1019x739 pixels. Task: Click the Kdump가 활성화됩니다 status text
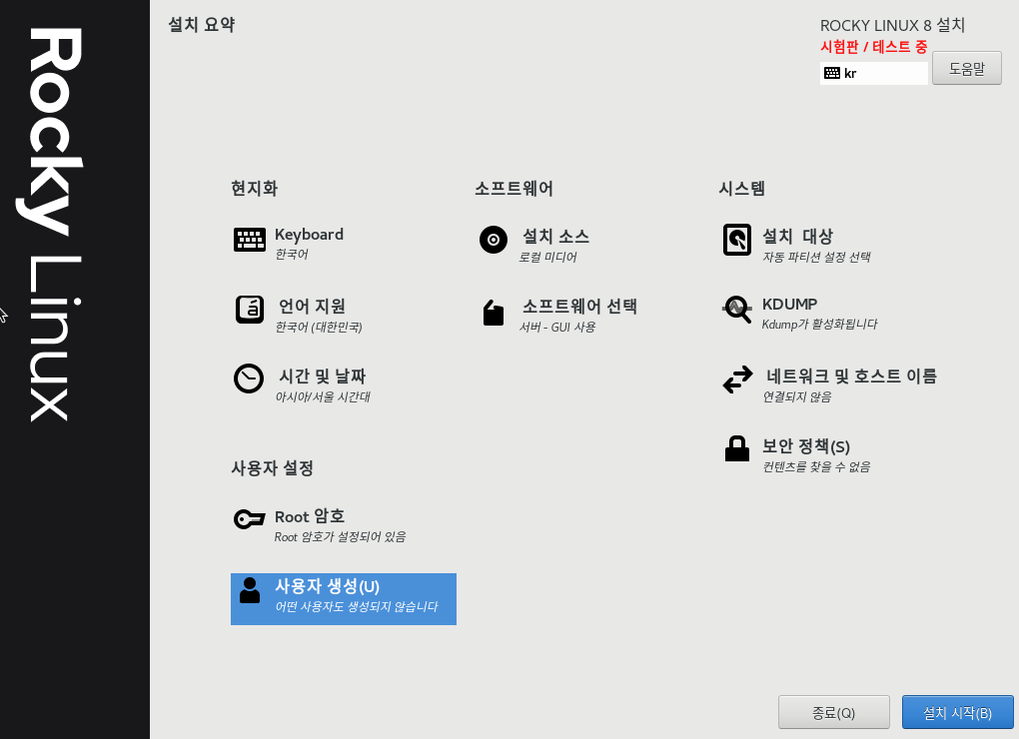point(819,324)
